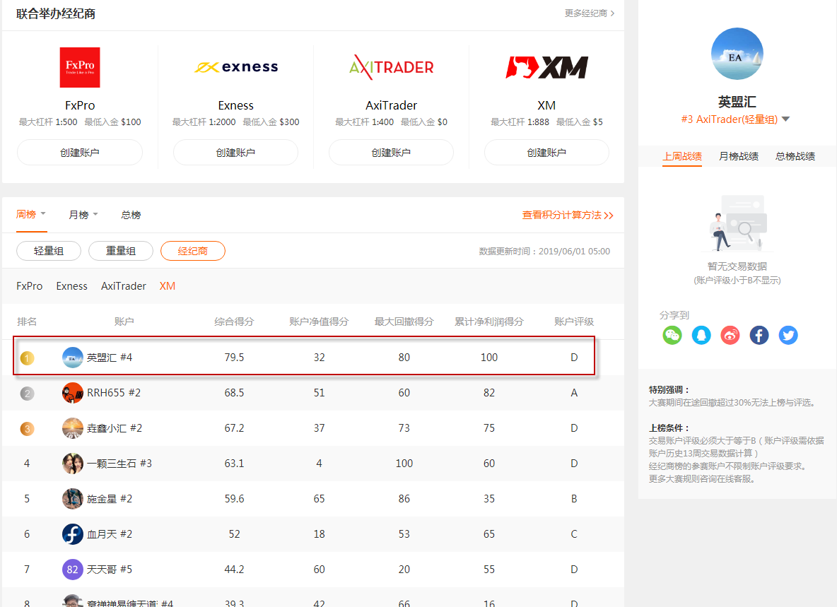This screenshot has height=607, width=837.
Task: Filter ranking by AxiTrader broker
Action: [123, 286]
